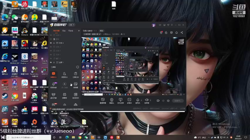
Task: Select the 全屏 1 source row
Action: (65, 63)
